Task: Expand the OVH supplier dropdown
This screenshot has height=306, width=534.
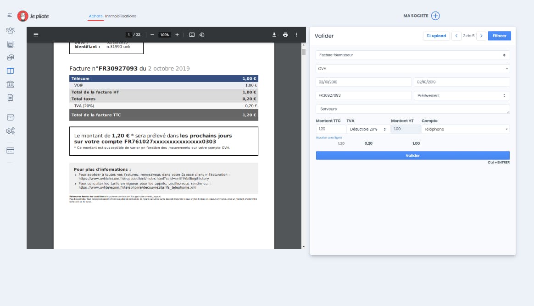Action: click(412, 69)
